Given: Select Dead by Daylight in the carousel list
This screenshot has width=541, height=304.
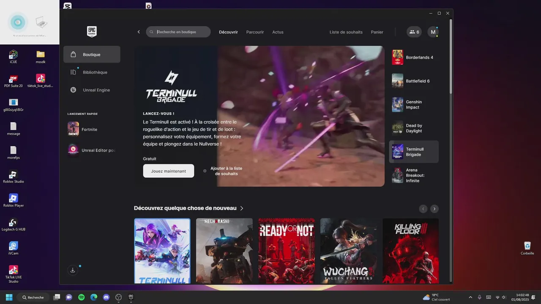Looking at the screenshot, I should pyautogui.click(x=414, y=128).
